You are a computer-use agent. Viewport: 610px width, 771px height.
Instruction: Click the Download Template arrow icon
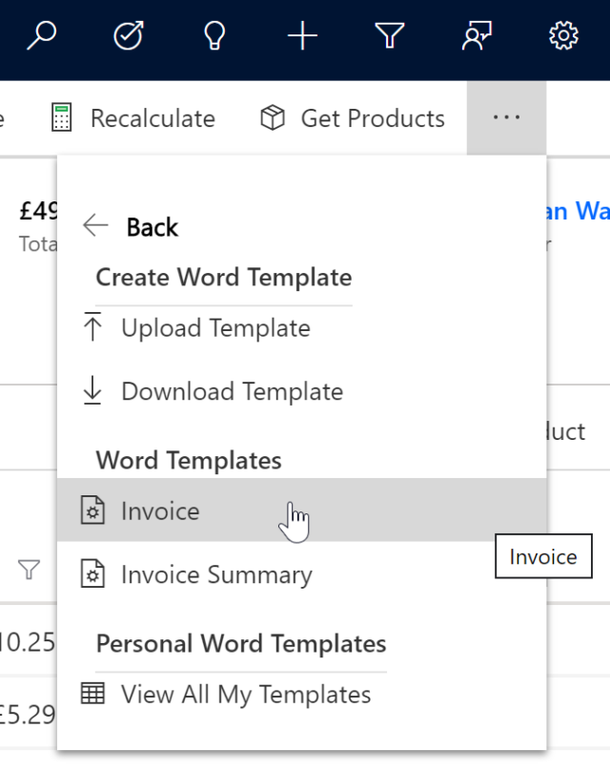pos(93,390)
